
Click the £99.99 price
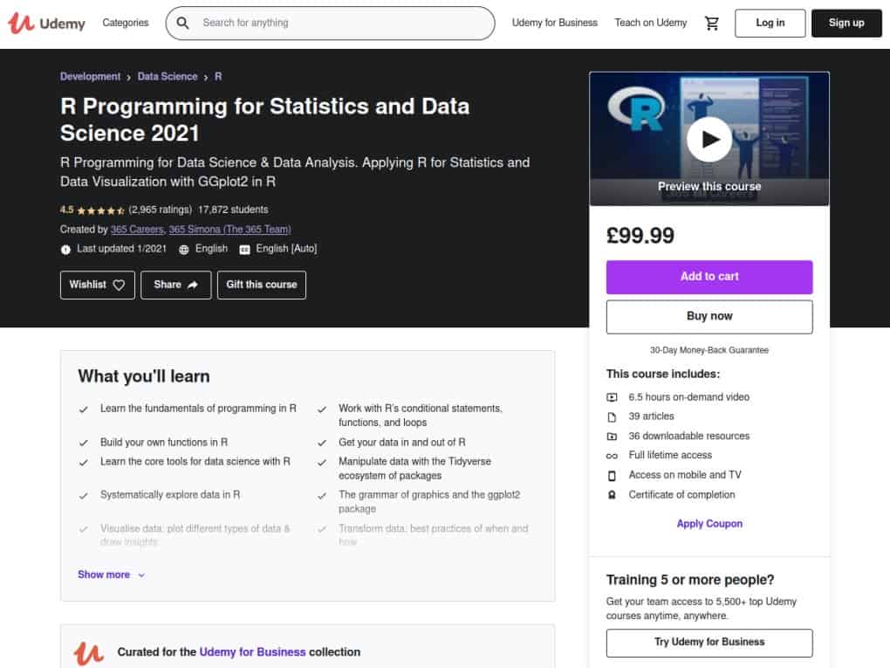coord(640,236)
